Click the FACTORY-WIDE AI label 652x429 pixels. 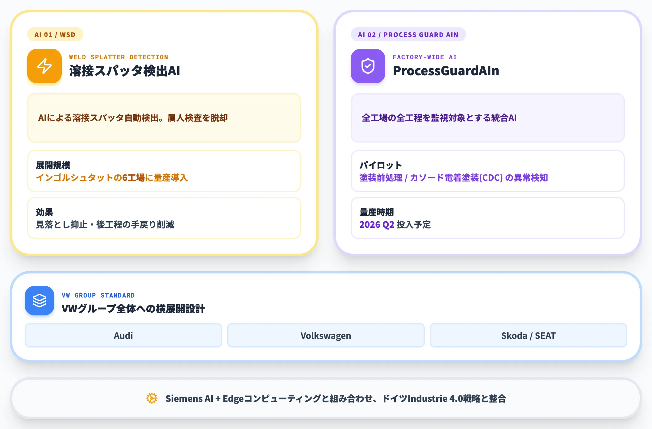coord(424,57)
